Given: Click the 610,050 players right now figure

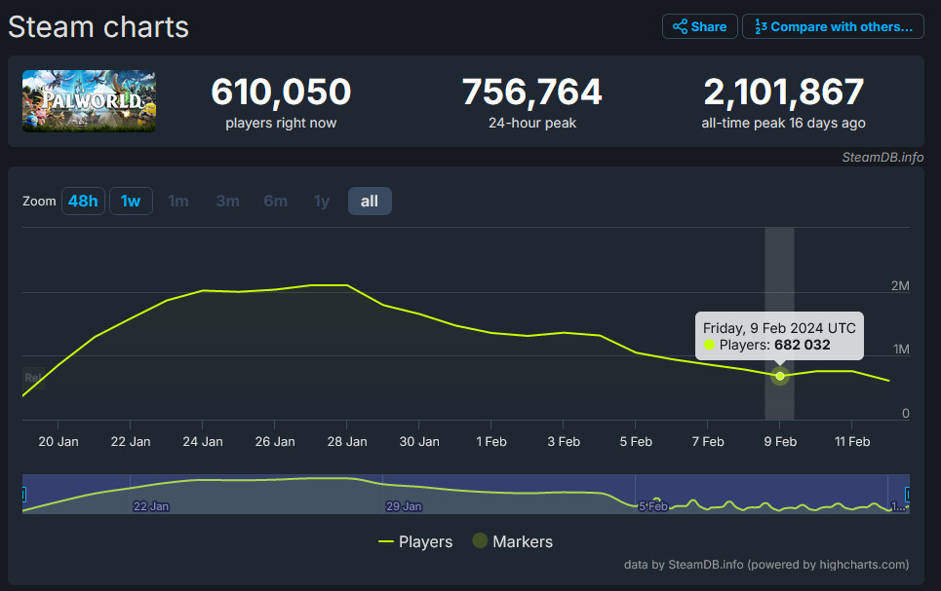Looking at the screenshot, I should (x=281, y=92).
